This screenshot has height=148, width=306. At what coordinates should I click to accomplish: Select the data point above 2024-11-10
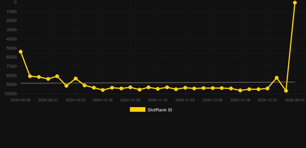[x=158, y=89]
